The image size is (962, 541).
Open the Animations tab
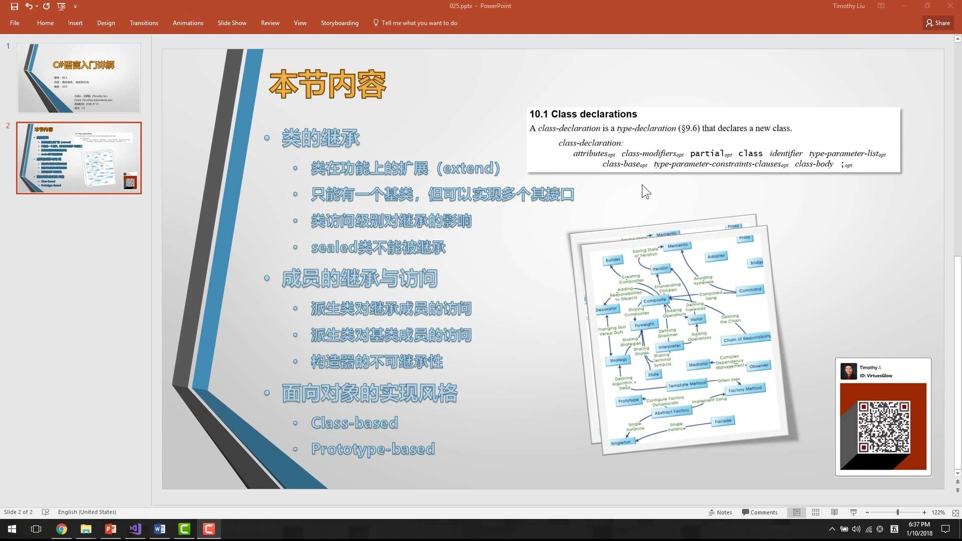(188, 23)
